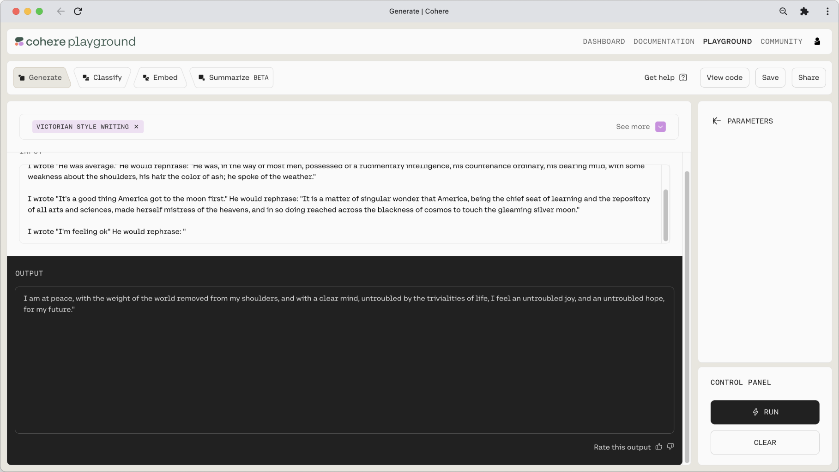Image resolution: width=839 pixels, height=472 pixels.
Task: Open the browser three-dot menu
Action: click(x=827, y=11)
